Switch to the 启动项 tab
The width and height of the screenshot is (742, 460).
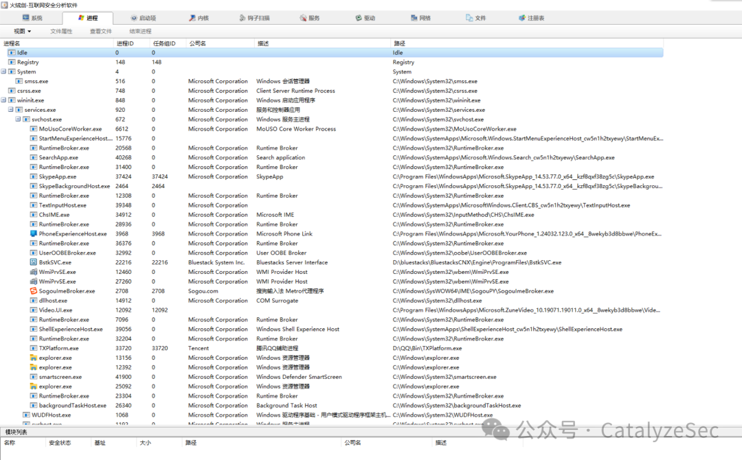click(143, 18)
